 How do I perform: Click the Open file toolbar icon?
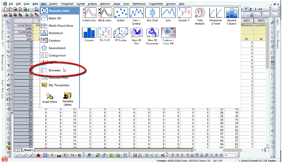10,9
